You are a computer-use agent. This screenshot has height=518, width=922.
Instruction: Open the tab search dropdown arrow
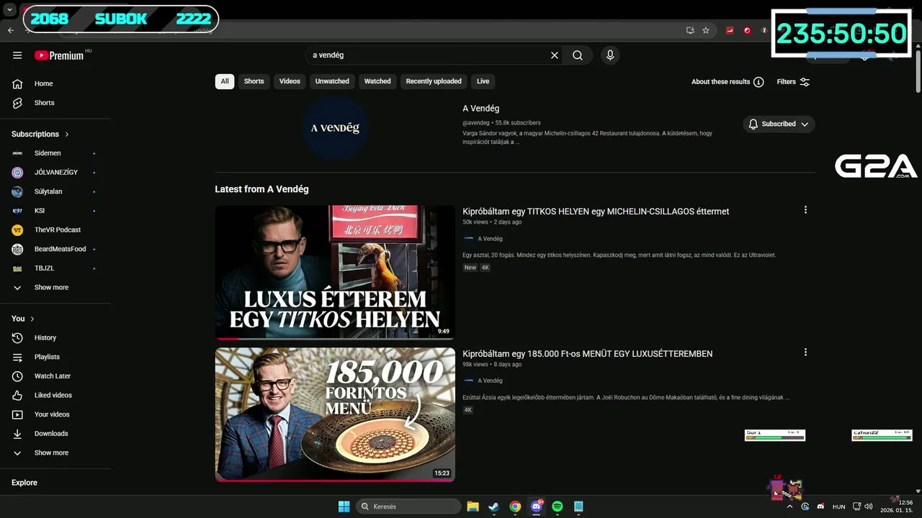pyautogui.click(x=10, y=10)
